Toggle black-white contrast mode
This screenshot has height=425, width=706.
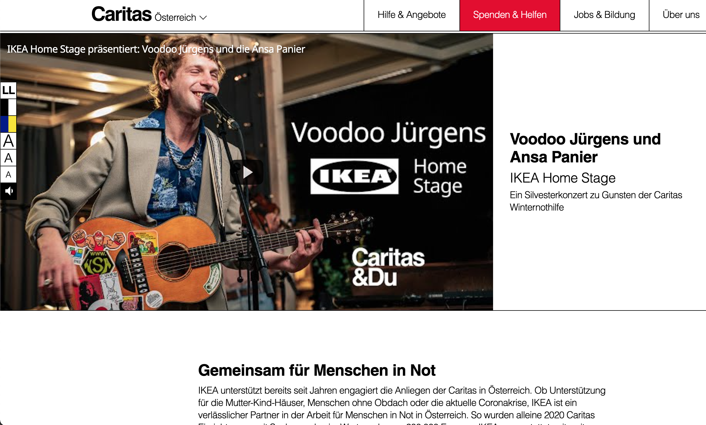[8, 107]
